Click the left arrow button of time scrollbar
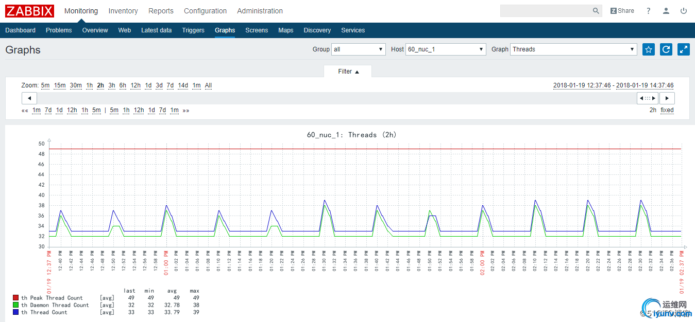This screenshot has height=322, width=695. [x=29, y=98]
